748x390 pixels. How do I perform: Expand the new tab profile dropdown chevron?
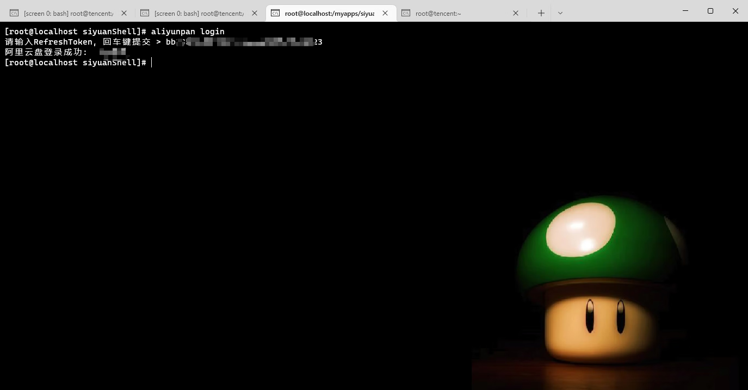click(560, 13)
